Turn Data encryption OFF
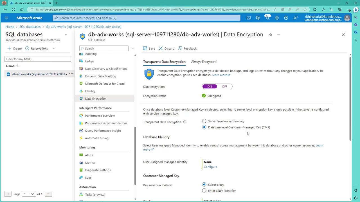 coord(224,86)
